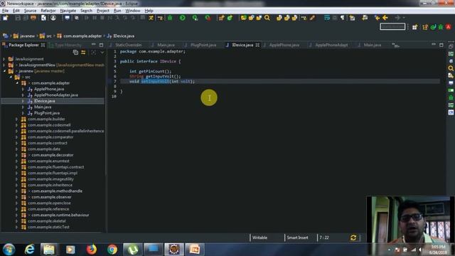The image size is (455, 256).
Task: Collapse the com.example.adapter package
Action: coord(17,83)
